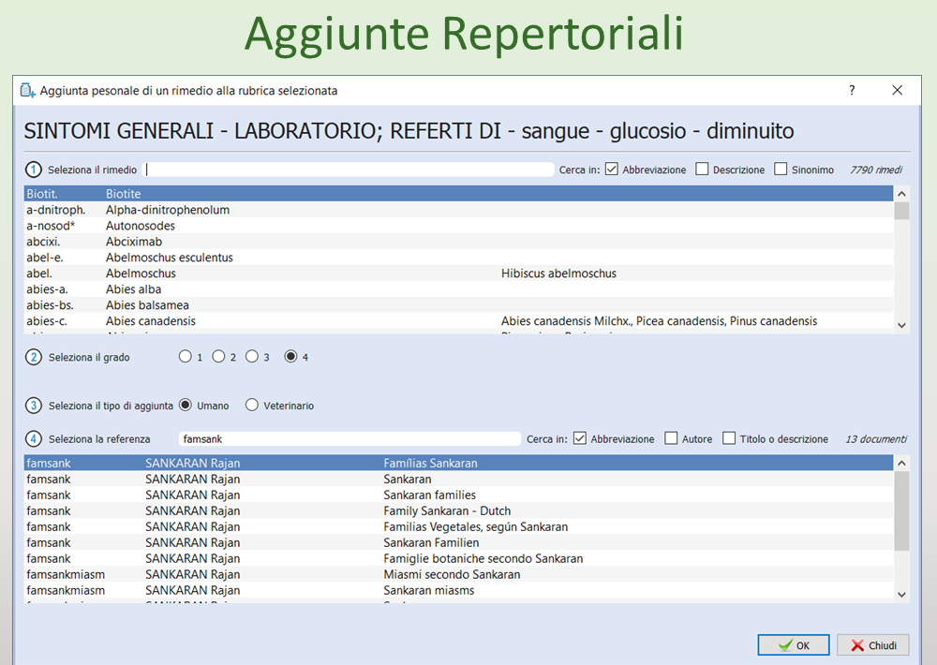Click the Seleziona il rimedio input field
The width and height of the screenshot is (937, 665).
pyautogui.click(x=349, y=170)
